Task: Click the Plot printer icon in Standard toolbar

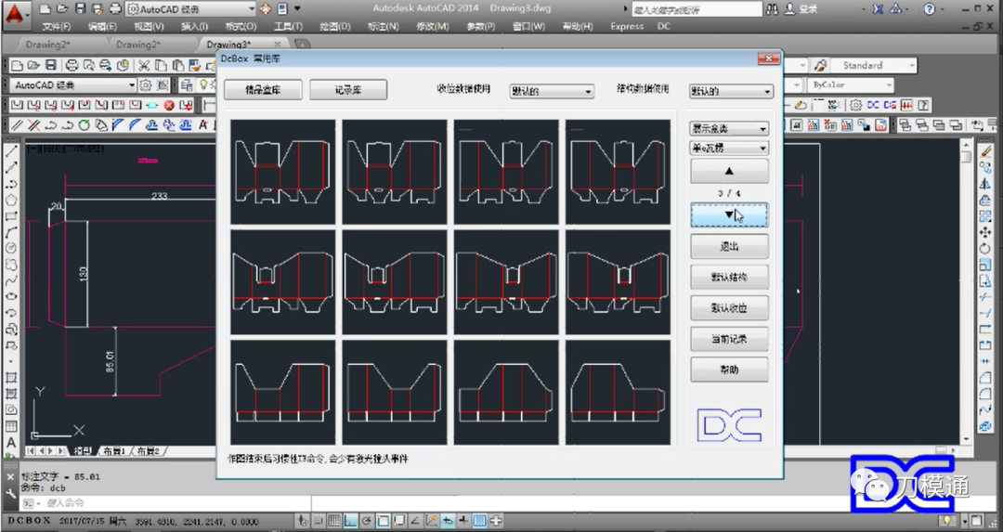Action: click(x=72, y=65)
